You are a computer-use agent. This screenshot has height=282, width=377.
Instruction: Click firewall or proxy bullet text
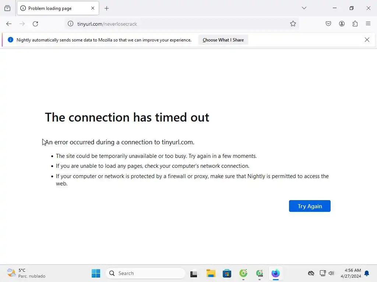point(192,180)
